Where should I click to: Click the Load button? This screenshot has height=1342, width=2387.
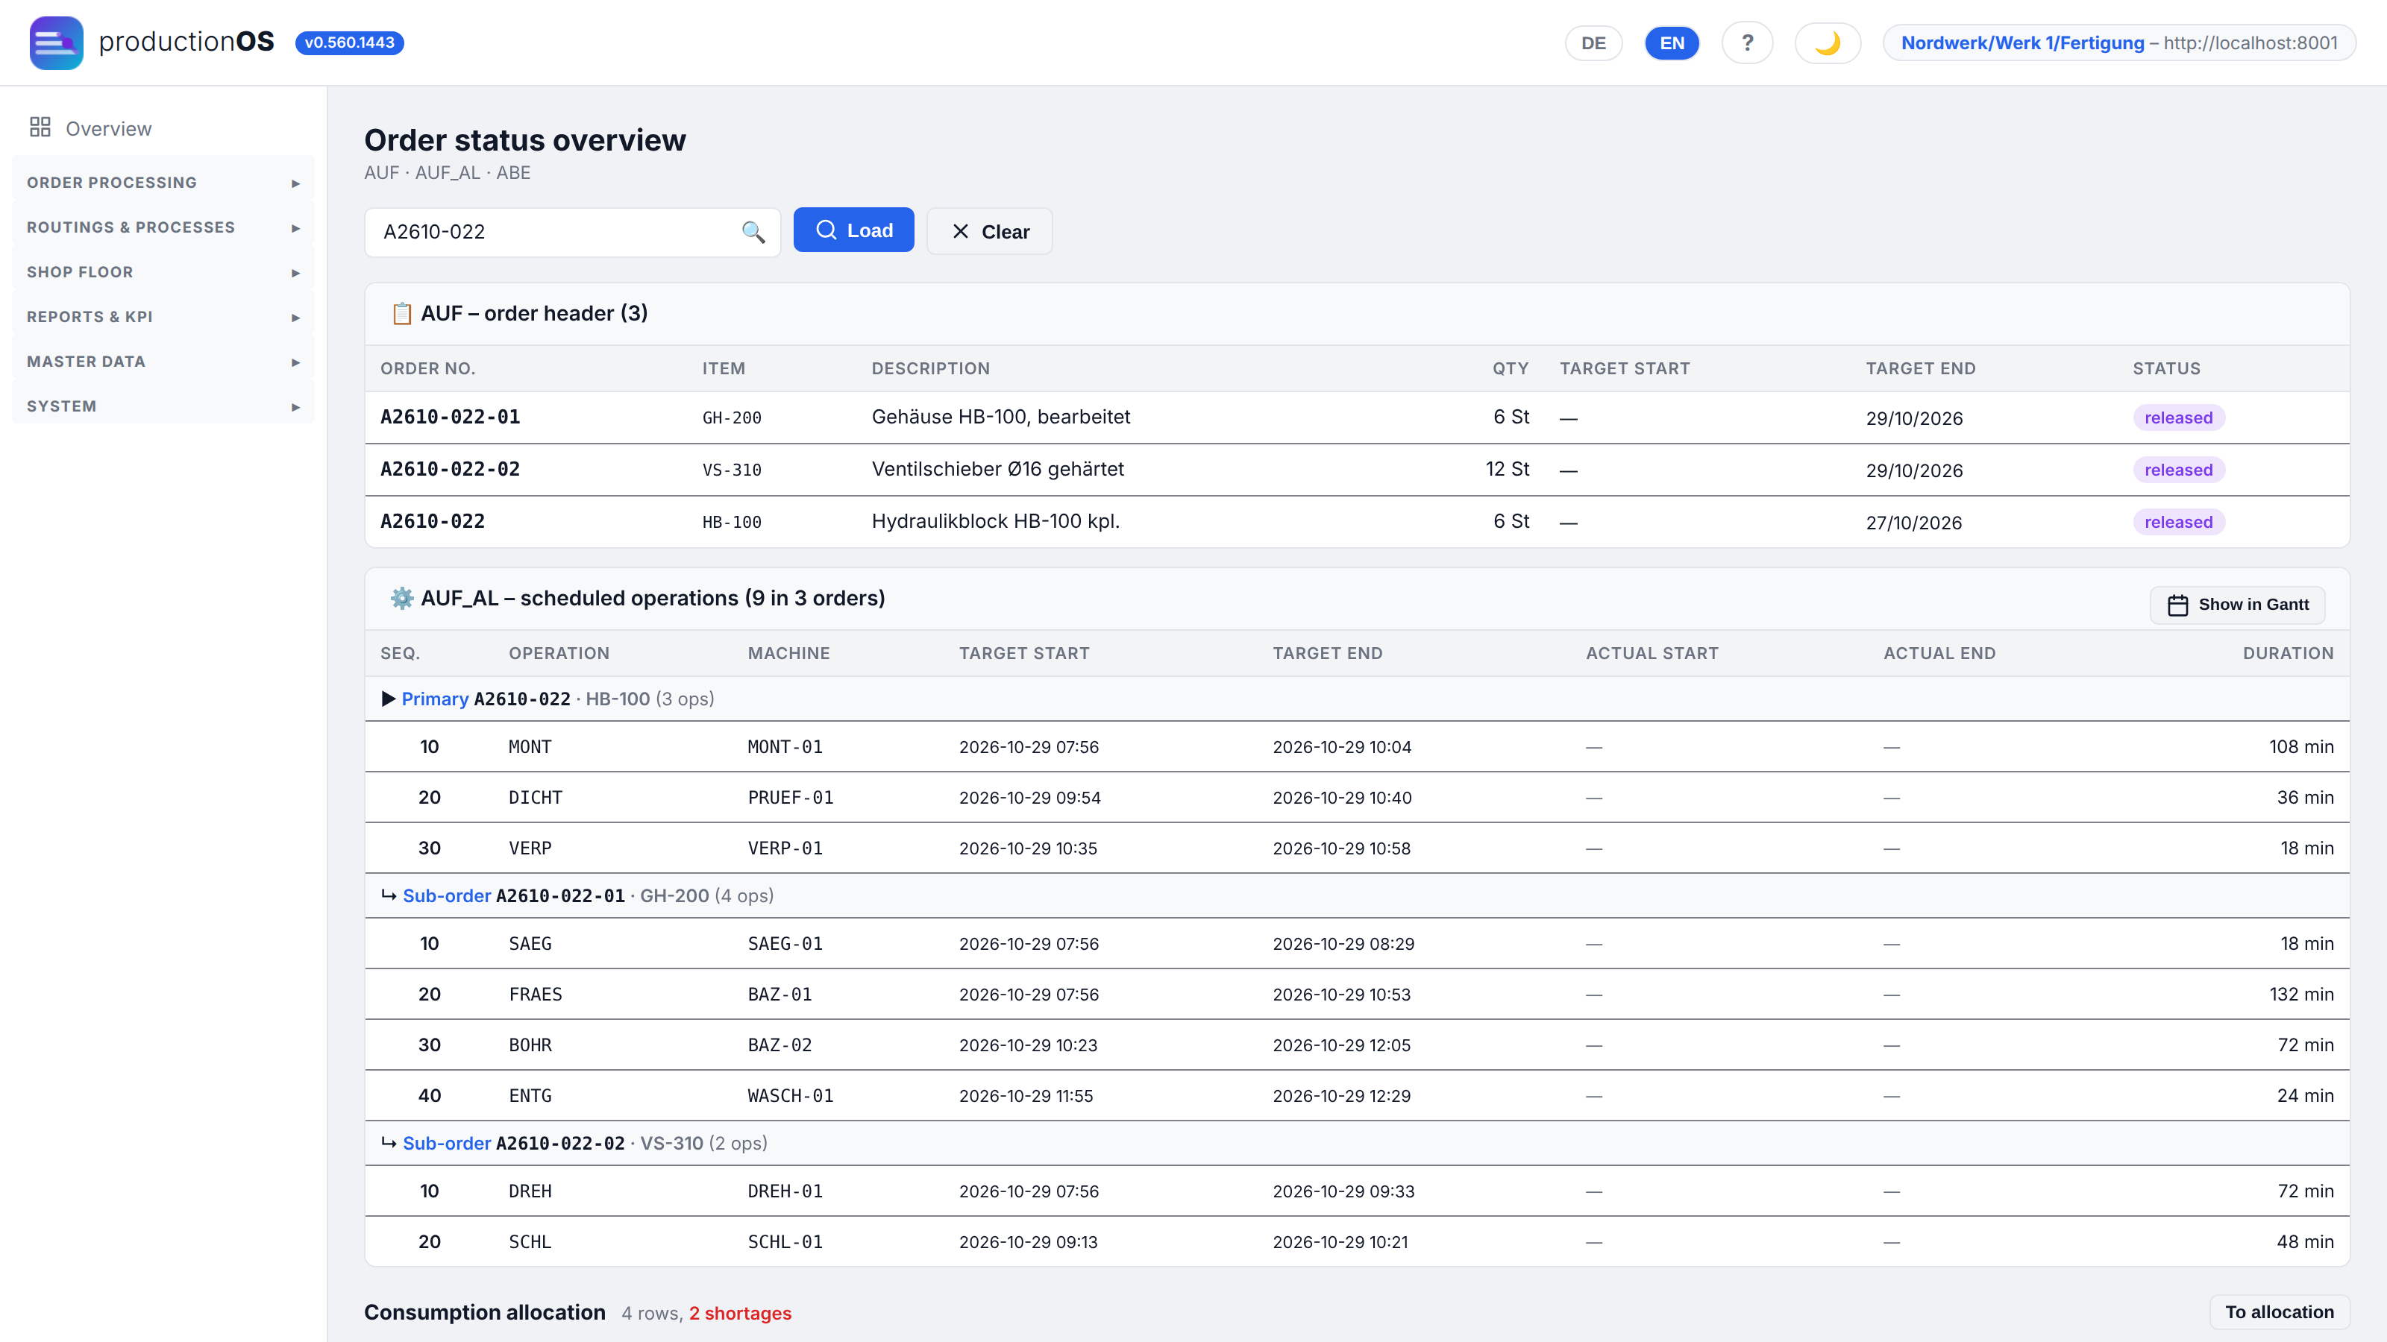(x=853, y=230)
